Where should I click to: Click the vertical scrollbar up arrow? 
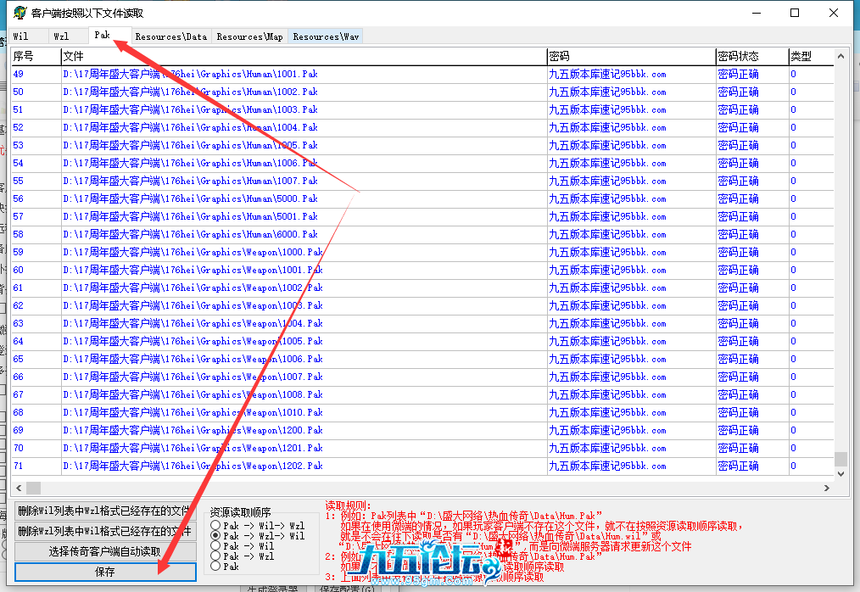click(x=840, y=56)
